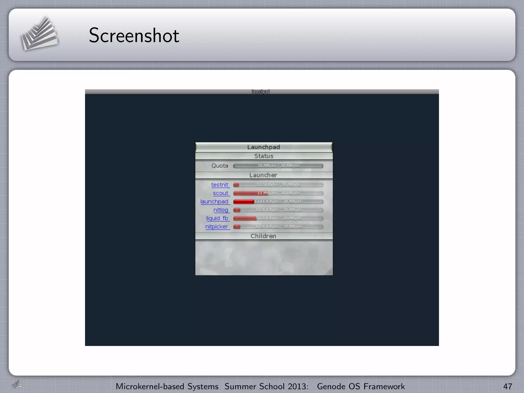Click the Status section header
Viewport: 524px width, 393px height.
264,156
